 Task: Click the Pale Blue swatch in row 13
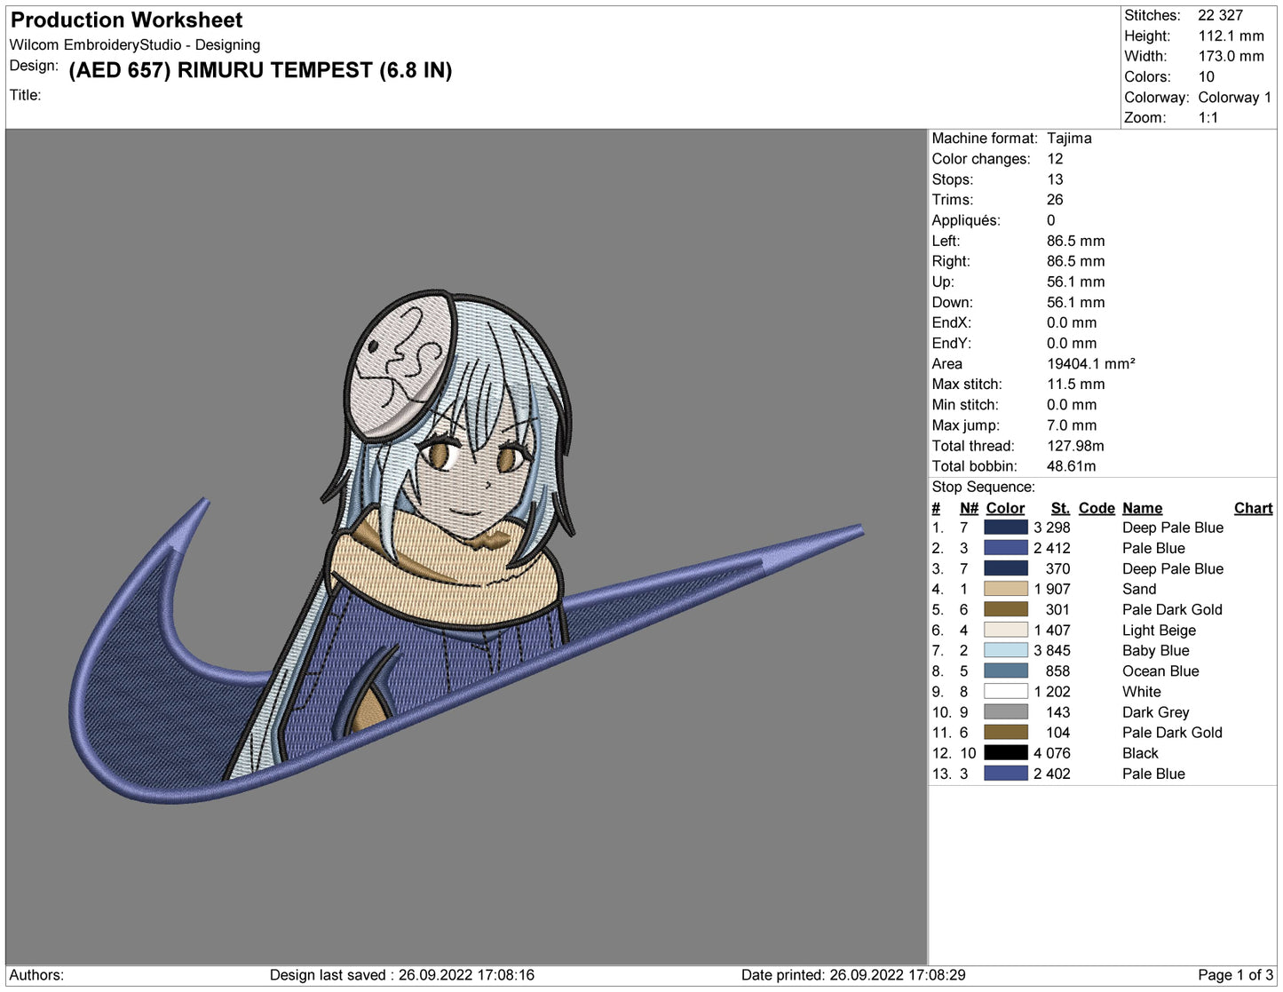(1005, 773)
